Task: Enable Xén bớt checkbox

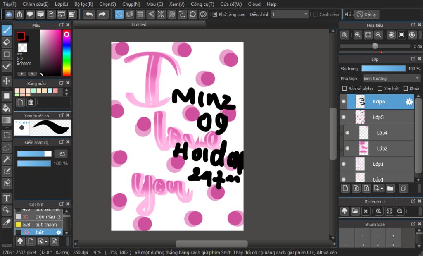Action: pyautogui.click(x=380, y=89)
